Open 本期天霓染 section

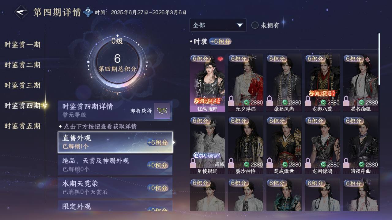pyautogui.click(x=115, y=188)
